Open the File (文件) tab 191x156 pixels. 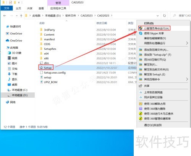point(6,8)
